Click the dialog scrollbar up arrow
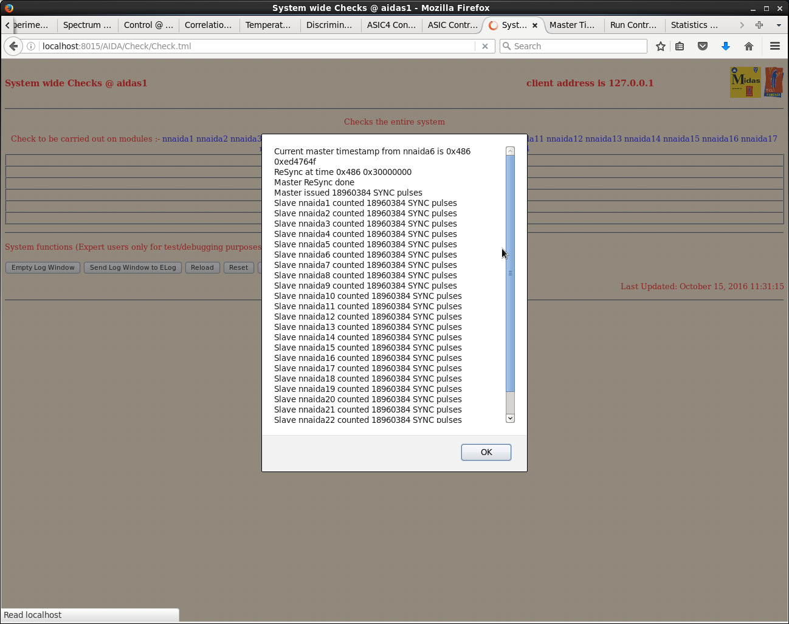Viewport: 789px width, 624px height. 511,151
